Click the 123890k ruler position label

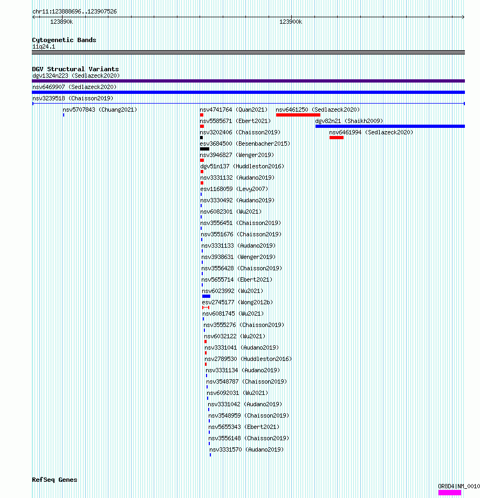(x=61, y=22)
